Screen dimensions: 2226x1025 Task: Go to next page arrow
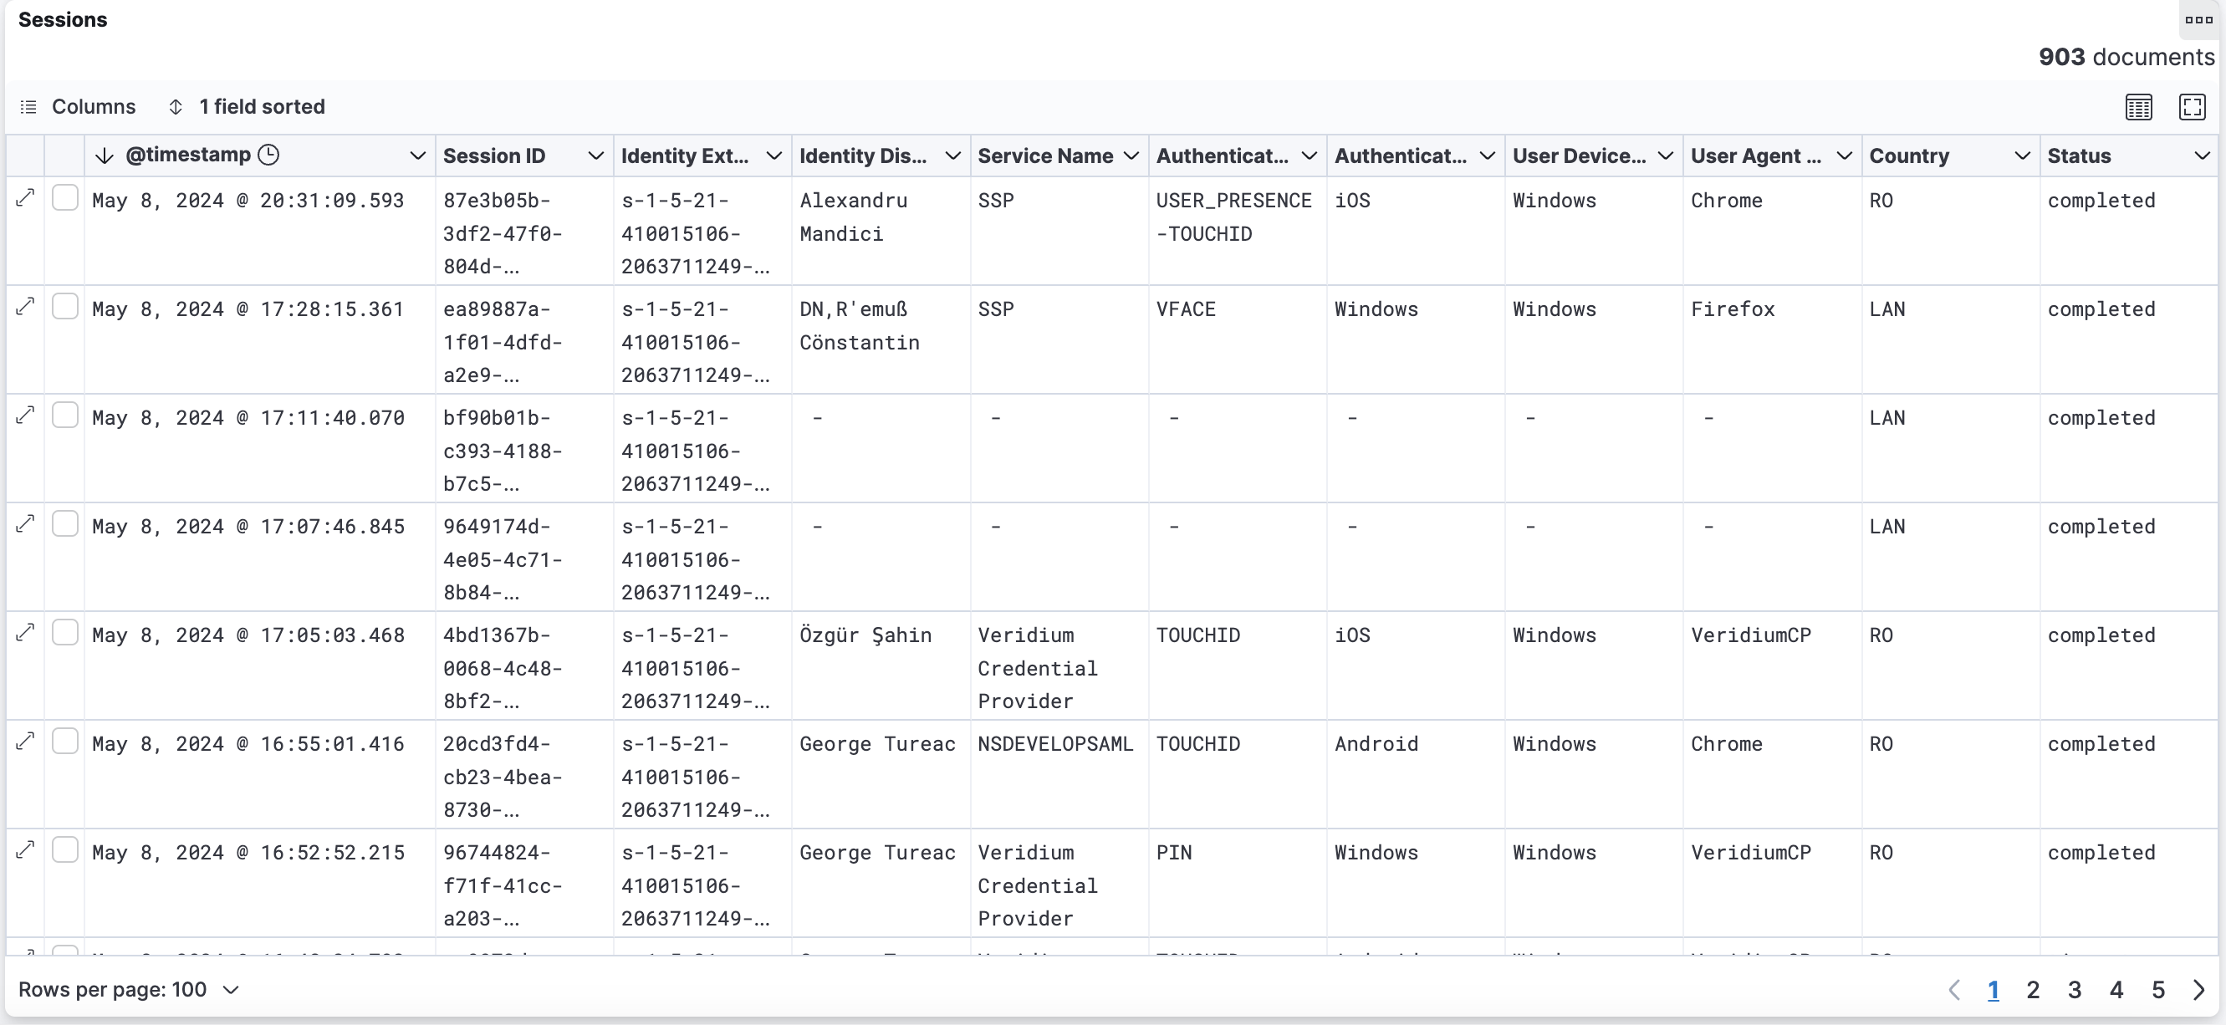point(2199,990)
